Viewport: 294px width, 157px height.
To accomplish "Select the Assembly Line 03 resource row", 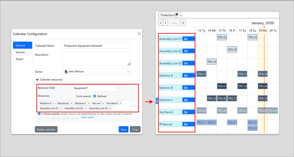I will click(x=177, y=63).
